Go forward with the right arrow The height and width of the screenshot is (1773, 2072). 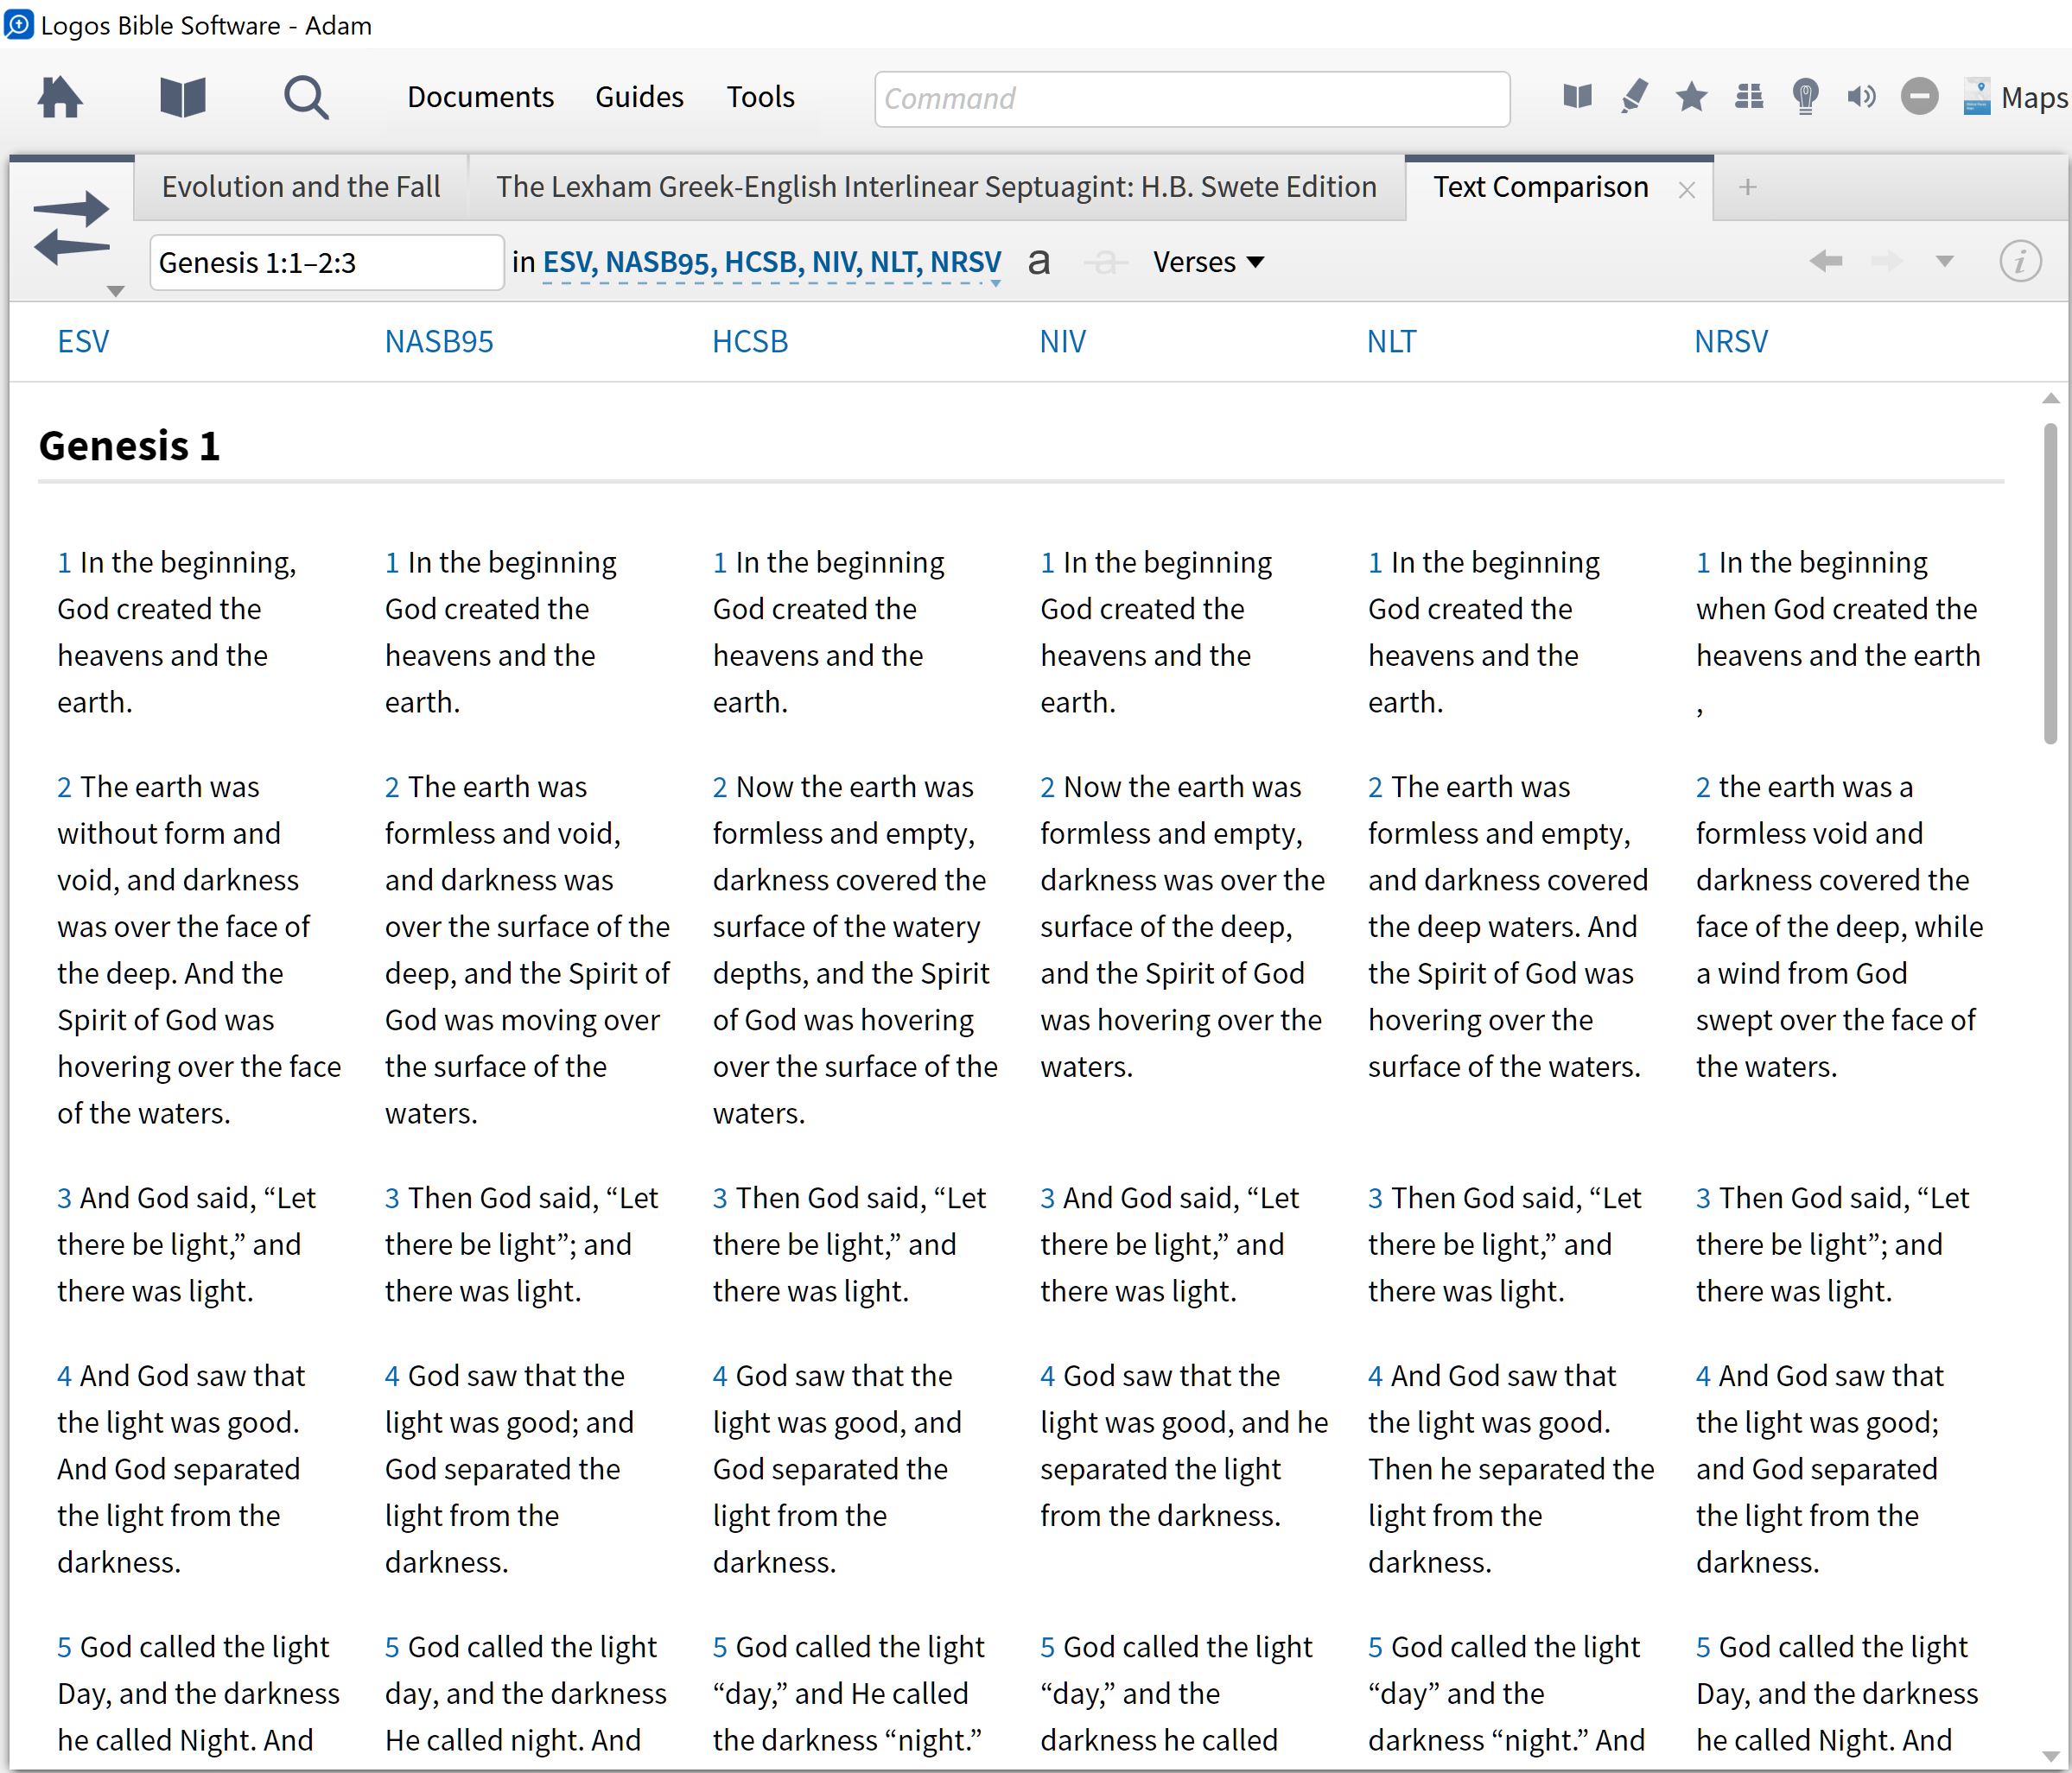(x=1886, y=262)
